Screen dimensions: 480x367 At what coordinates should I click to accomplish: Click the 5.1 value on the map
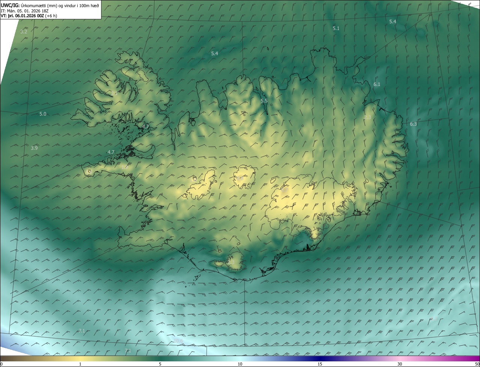click(x=336, y=29)
